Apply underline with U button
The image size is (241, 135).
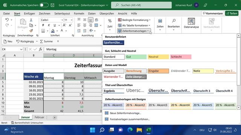(55, 25)
